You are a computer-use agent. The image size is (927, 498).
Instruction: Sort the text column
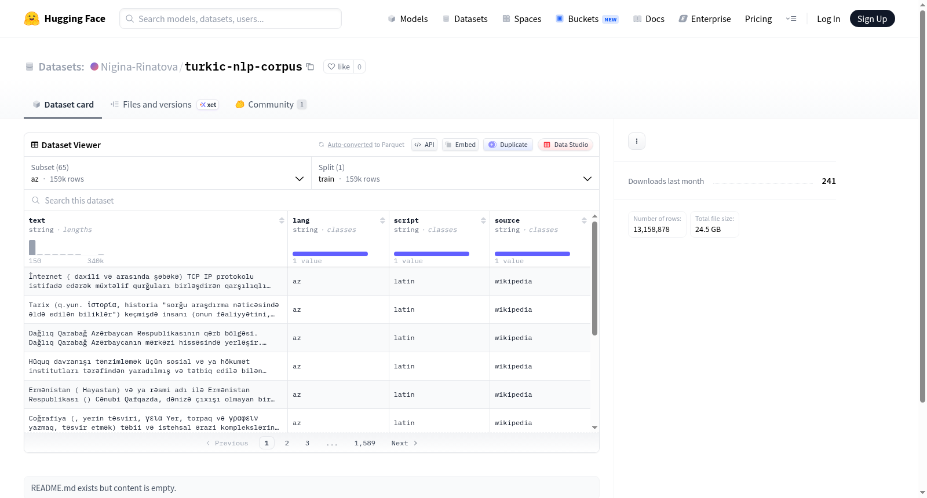[x=282, y=220]
